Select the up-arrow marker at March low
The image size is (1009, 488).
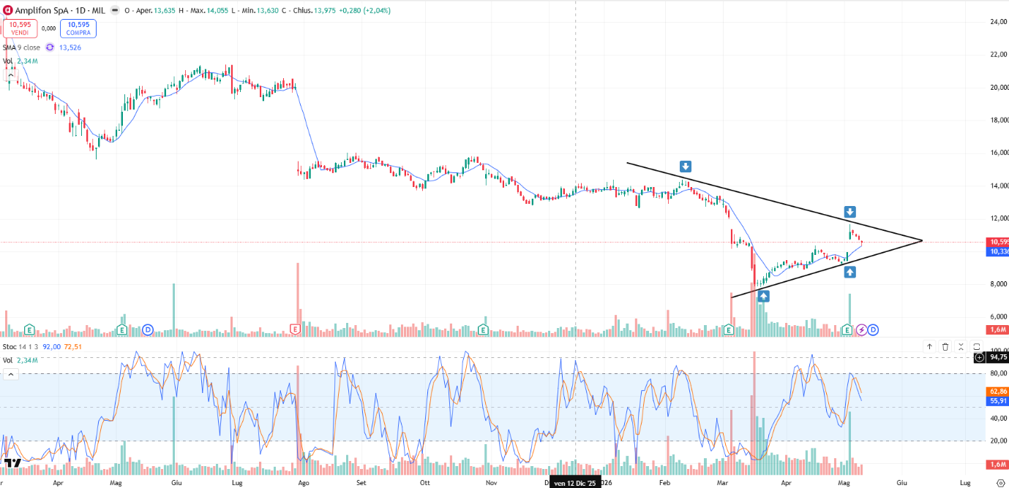click(763, 296)
